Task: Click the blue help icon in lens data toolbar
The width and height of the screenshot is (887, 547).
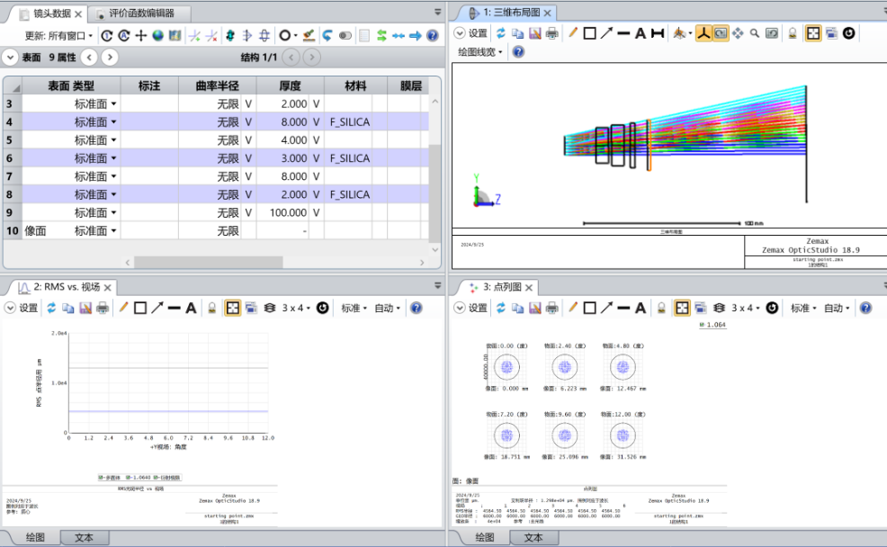Action: [x=433, y=36]
